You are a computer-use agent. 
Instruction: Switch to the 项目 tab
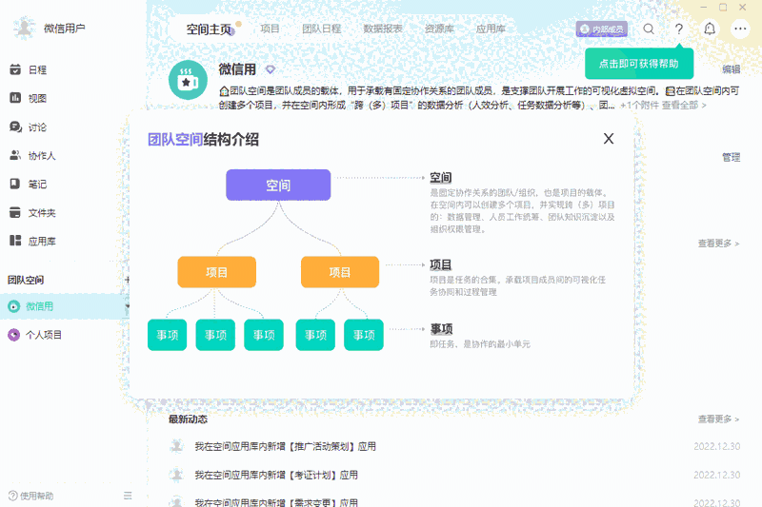tap(270, 29)
